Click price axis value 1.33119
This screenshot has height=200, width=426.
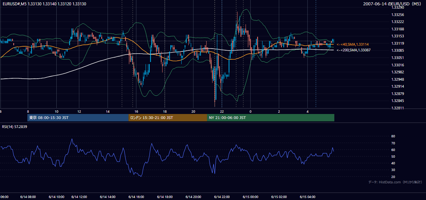(x=398, y=43)
